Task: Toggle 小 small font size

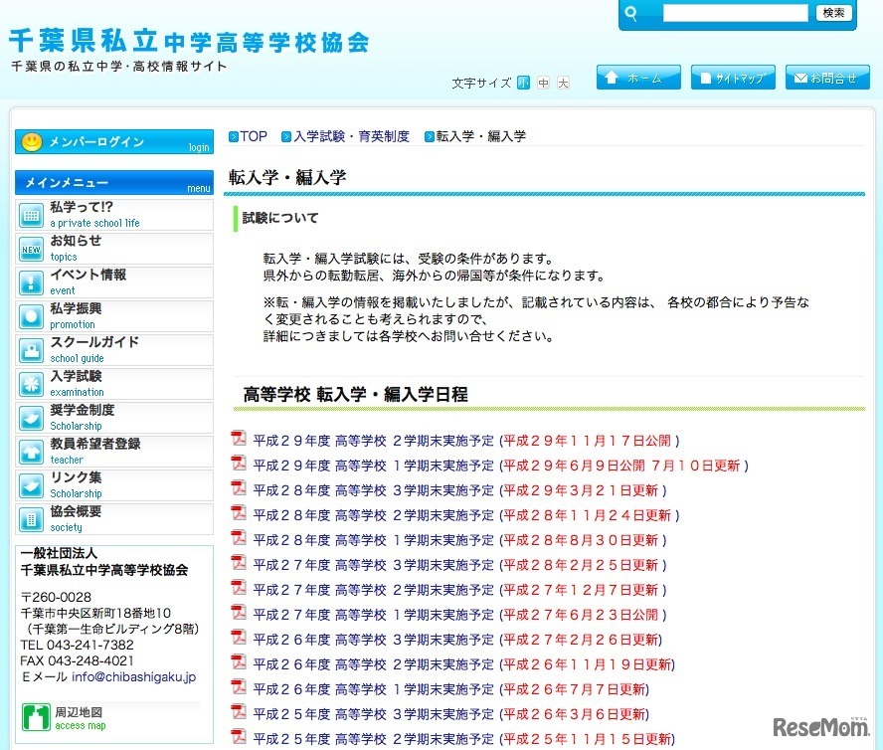Action: coord(523,84)
